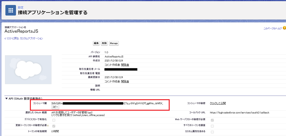286x136 pixels.
Task: Click the 設定 breadcrumb link
Action: pos(21,7)
